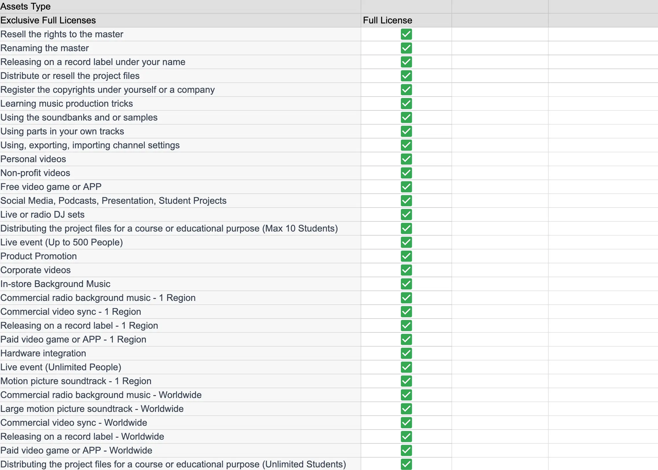Select the Paid video game or APP - Worldwide cell

click(x=76, y=450)
